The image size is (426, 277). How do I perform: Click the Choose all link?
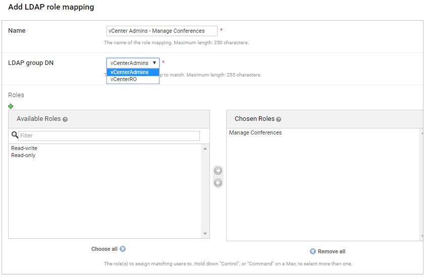point(104,249)
